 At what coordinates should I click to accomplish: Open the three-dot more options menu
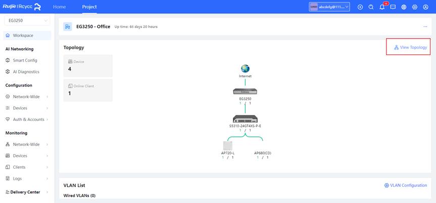pyautogui.click(x=425, y=27)
